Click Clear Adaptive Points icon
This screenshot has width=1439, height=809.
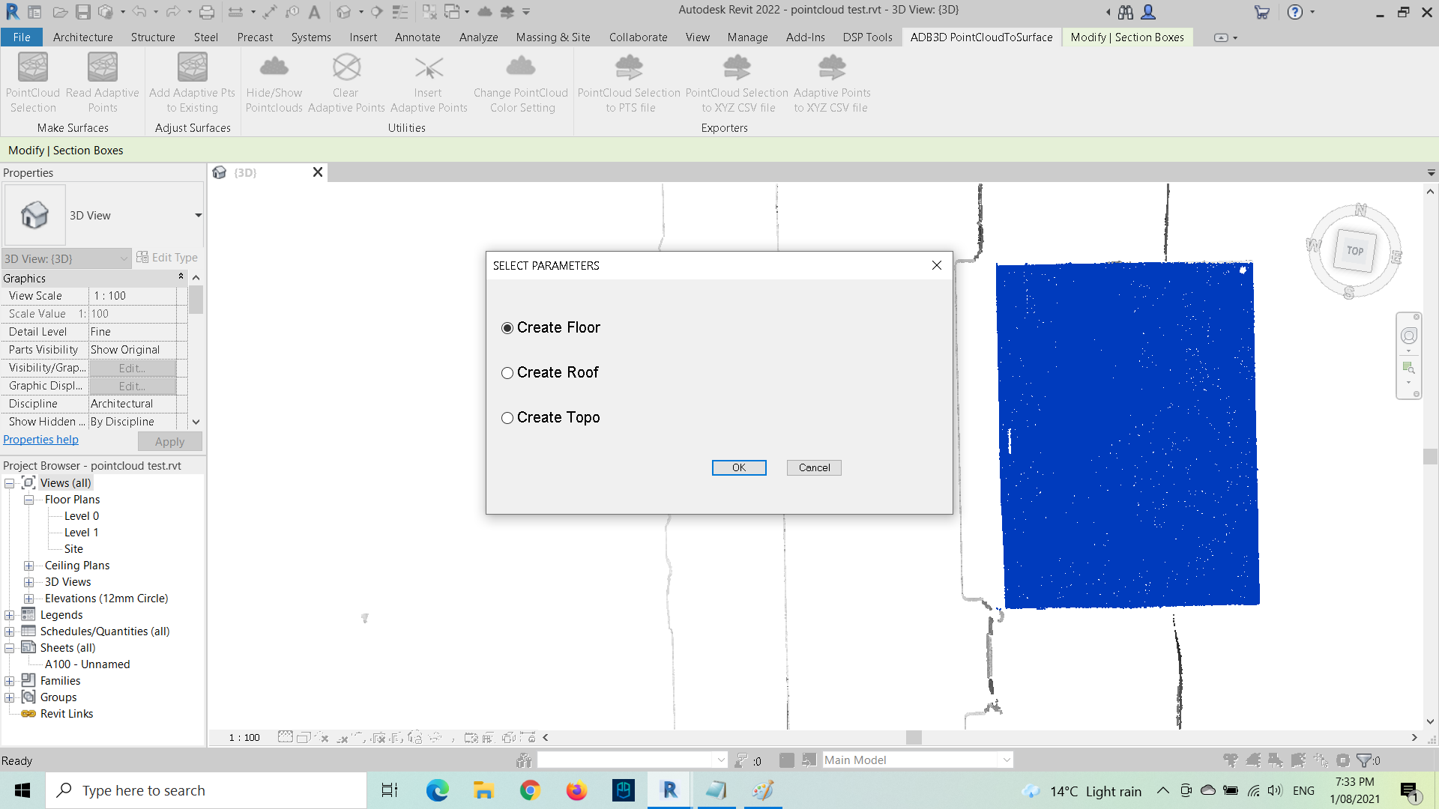(x=346, y=68)
